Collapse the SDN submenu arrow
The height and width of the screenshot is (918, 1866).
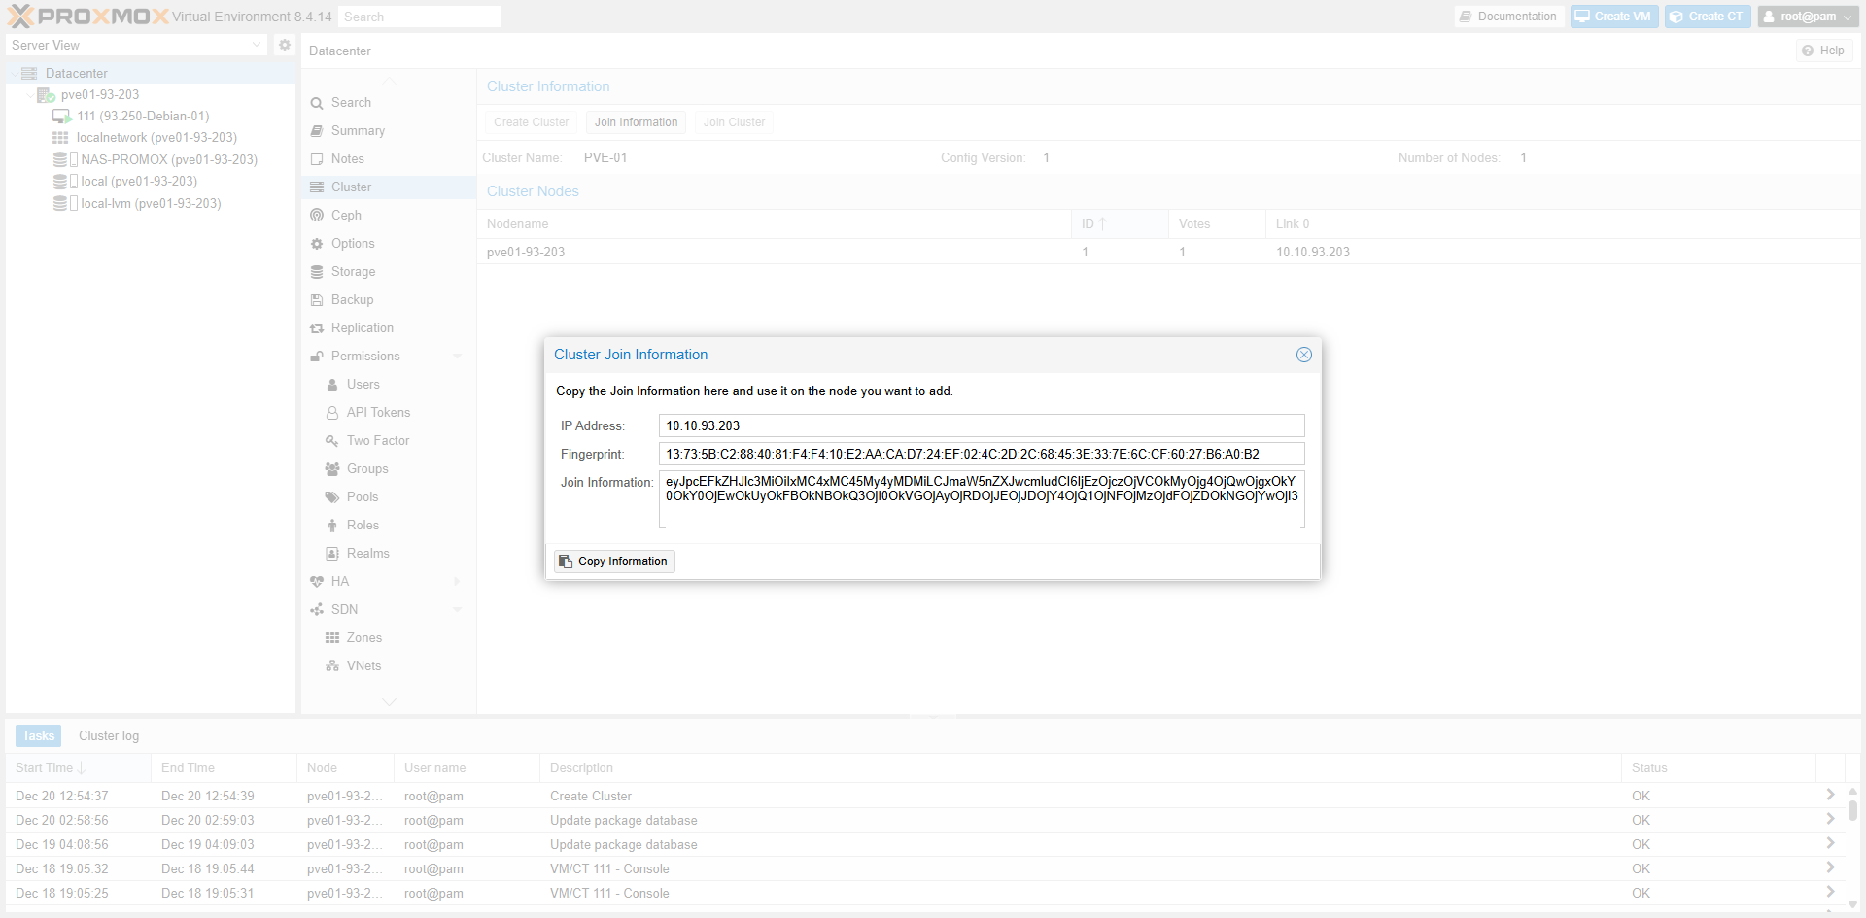457,610
